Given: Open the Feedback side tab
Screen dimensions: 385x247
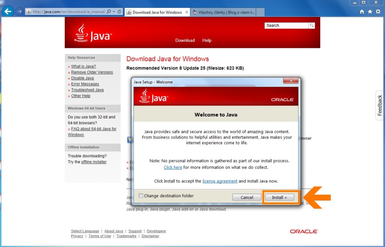Looking at the screenshot, I should (x=380, y=105).
